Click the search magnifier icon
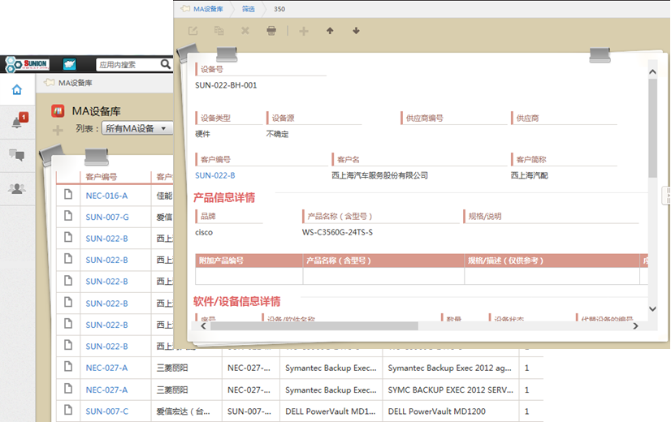The width and height of the screenshot is (671, 435). click(165, 64)
